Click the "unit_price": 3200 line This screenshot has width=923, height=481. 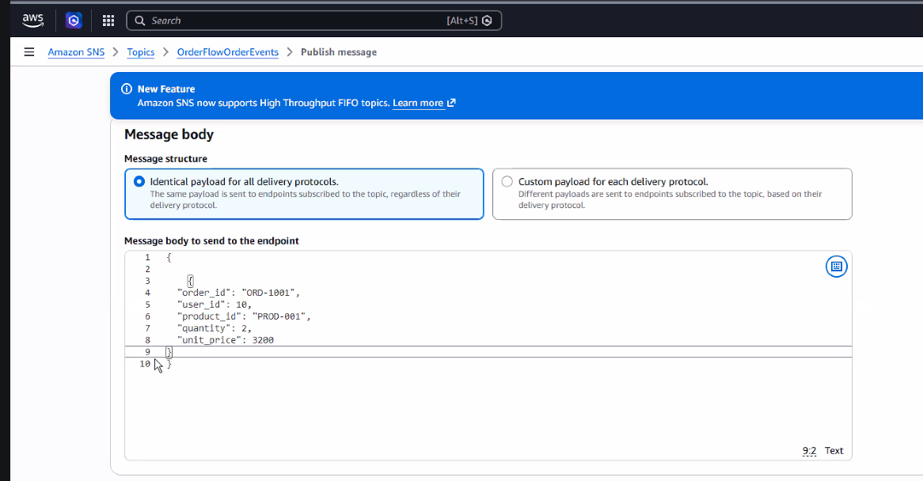pos(226,340)
